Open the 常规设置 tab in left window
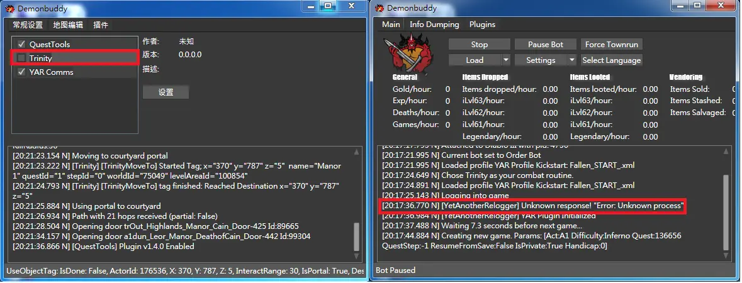Viewport: 742px width, 283px height. click(x=28, y=25)
